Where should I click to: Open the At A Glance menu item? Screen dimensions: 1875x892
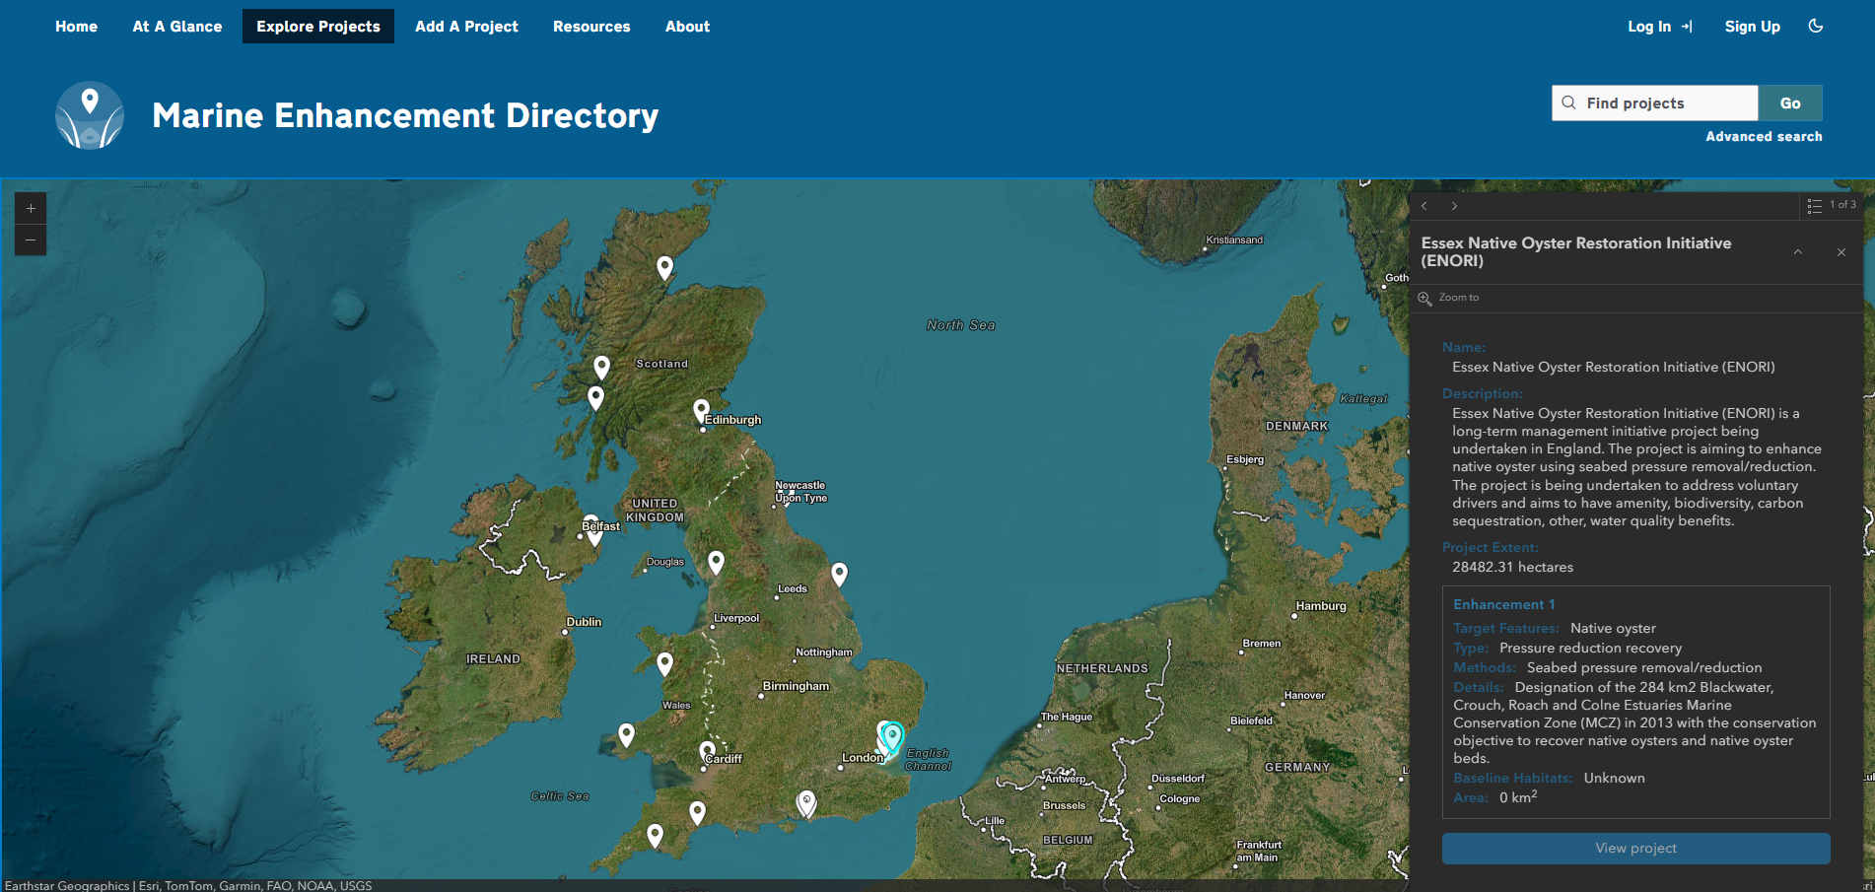point(177,27)
